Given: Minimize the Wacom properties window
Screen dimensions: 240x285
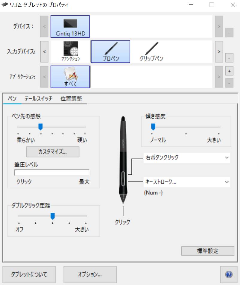Looking at the screenshot, I should point(191,4).
